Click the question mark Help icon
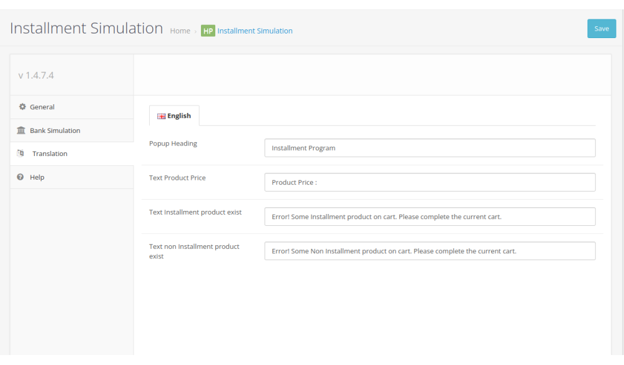Screen dimensions: 624x365 21,177
